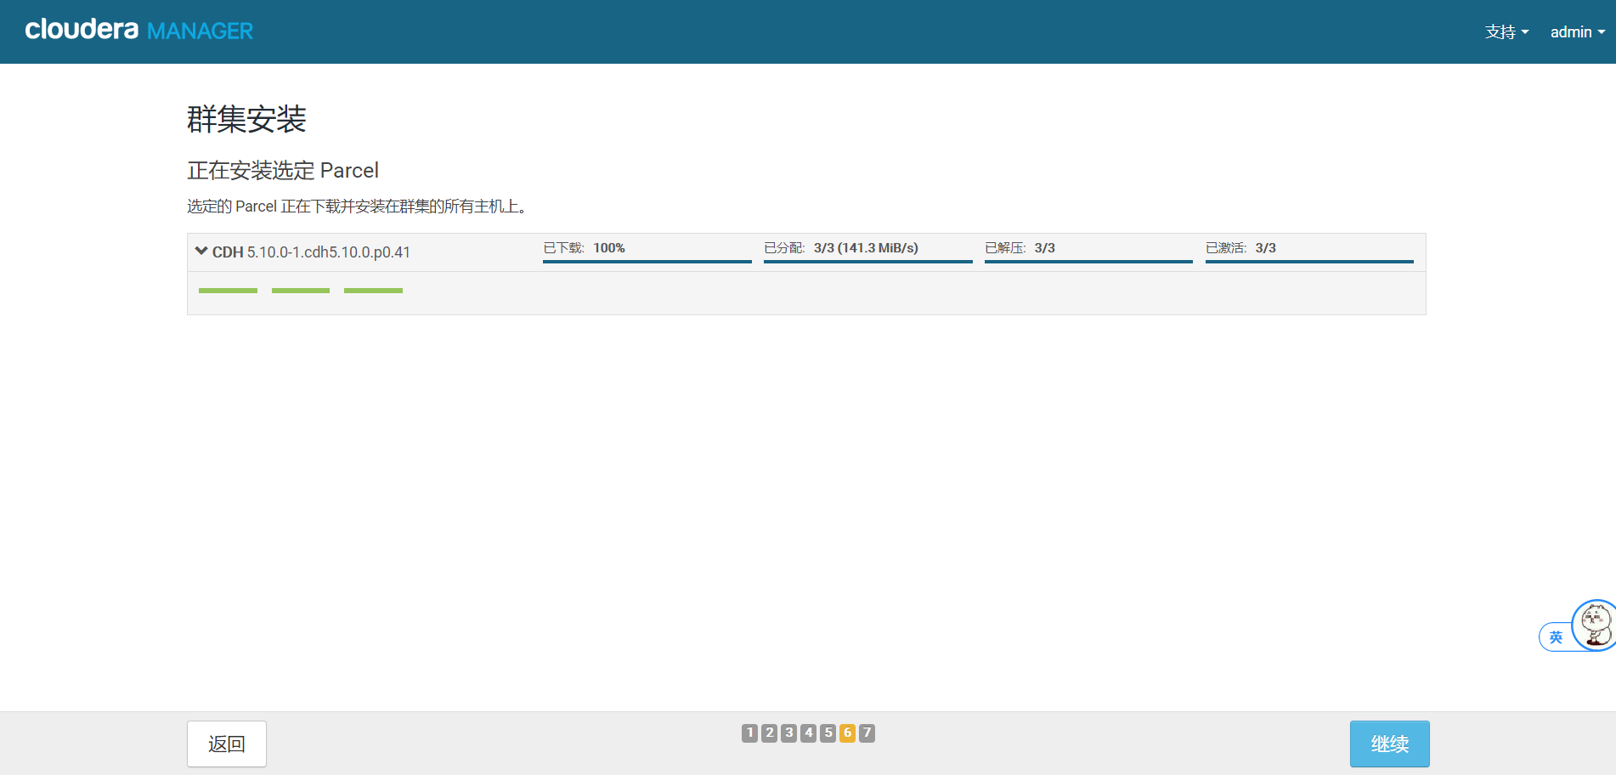The width and height of the screenshot is (1616, 775).
Task: Click the second green host status bar
Action: point(301,291)
